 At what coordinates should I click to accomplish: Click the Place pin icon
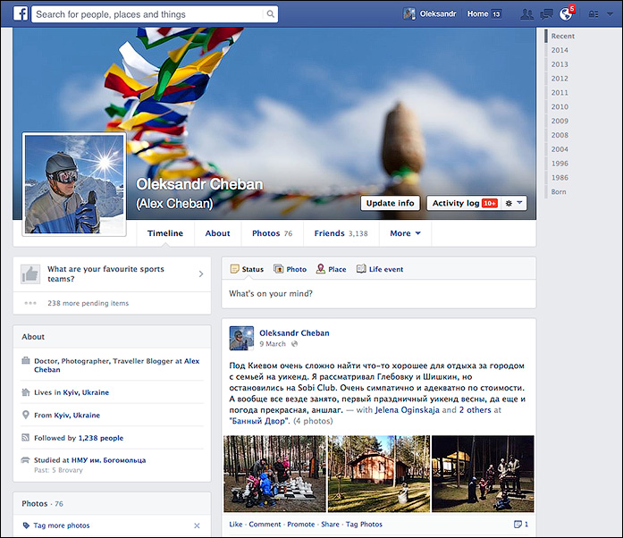point(320,269)
